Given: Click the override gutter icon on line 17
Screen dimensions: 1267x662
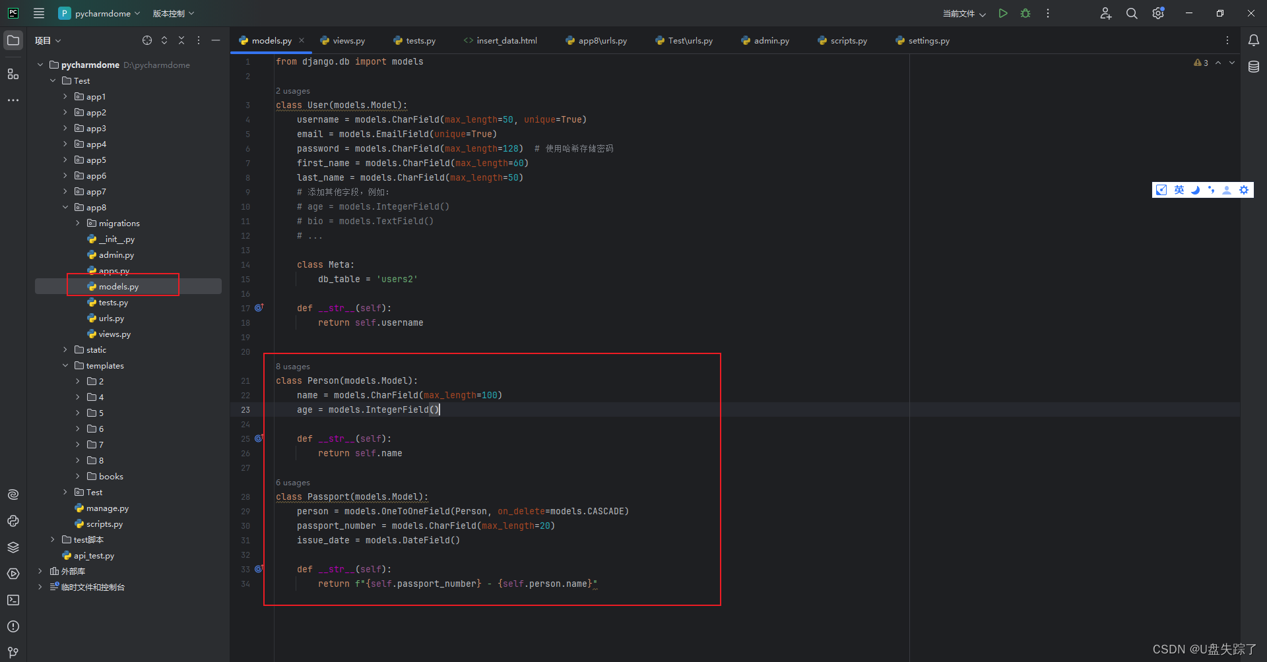Looking at the screenshot, I should tap(259, 307).
